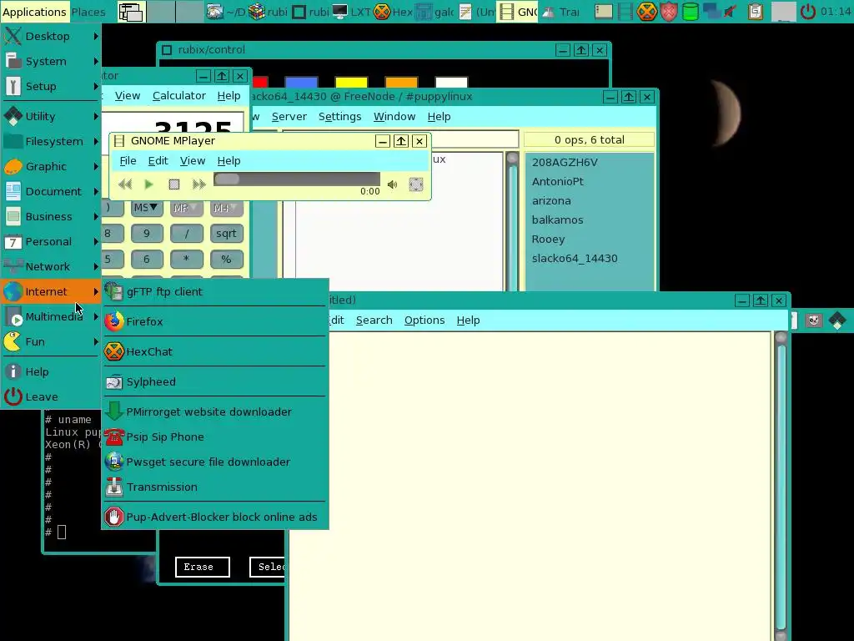
Task: Click the GNOME MPlayer seek bar
Action: (x=297, y=179)
